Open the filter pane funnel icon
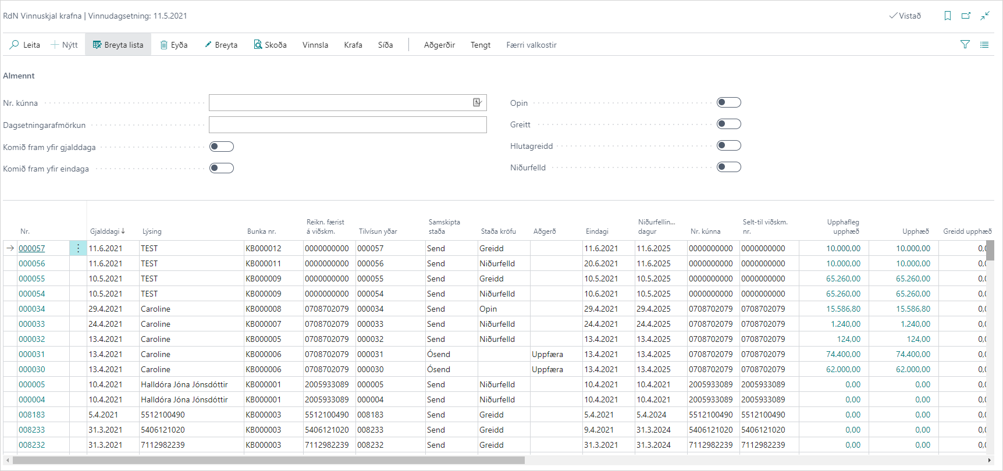The image size is (1003, 471). coord(965,44)
